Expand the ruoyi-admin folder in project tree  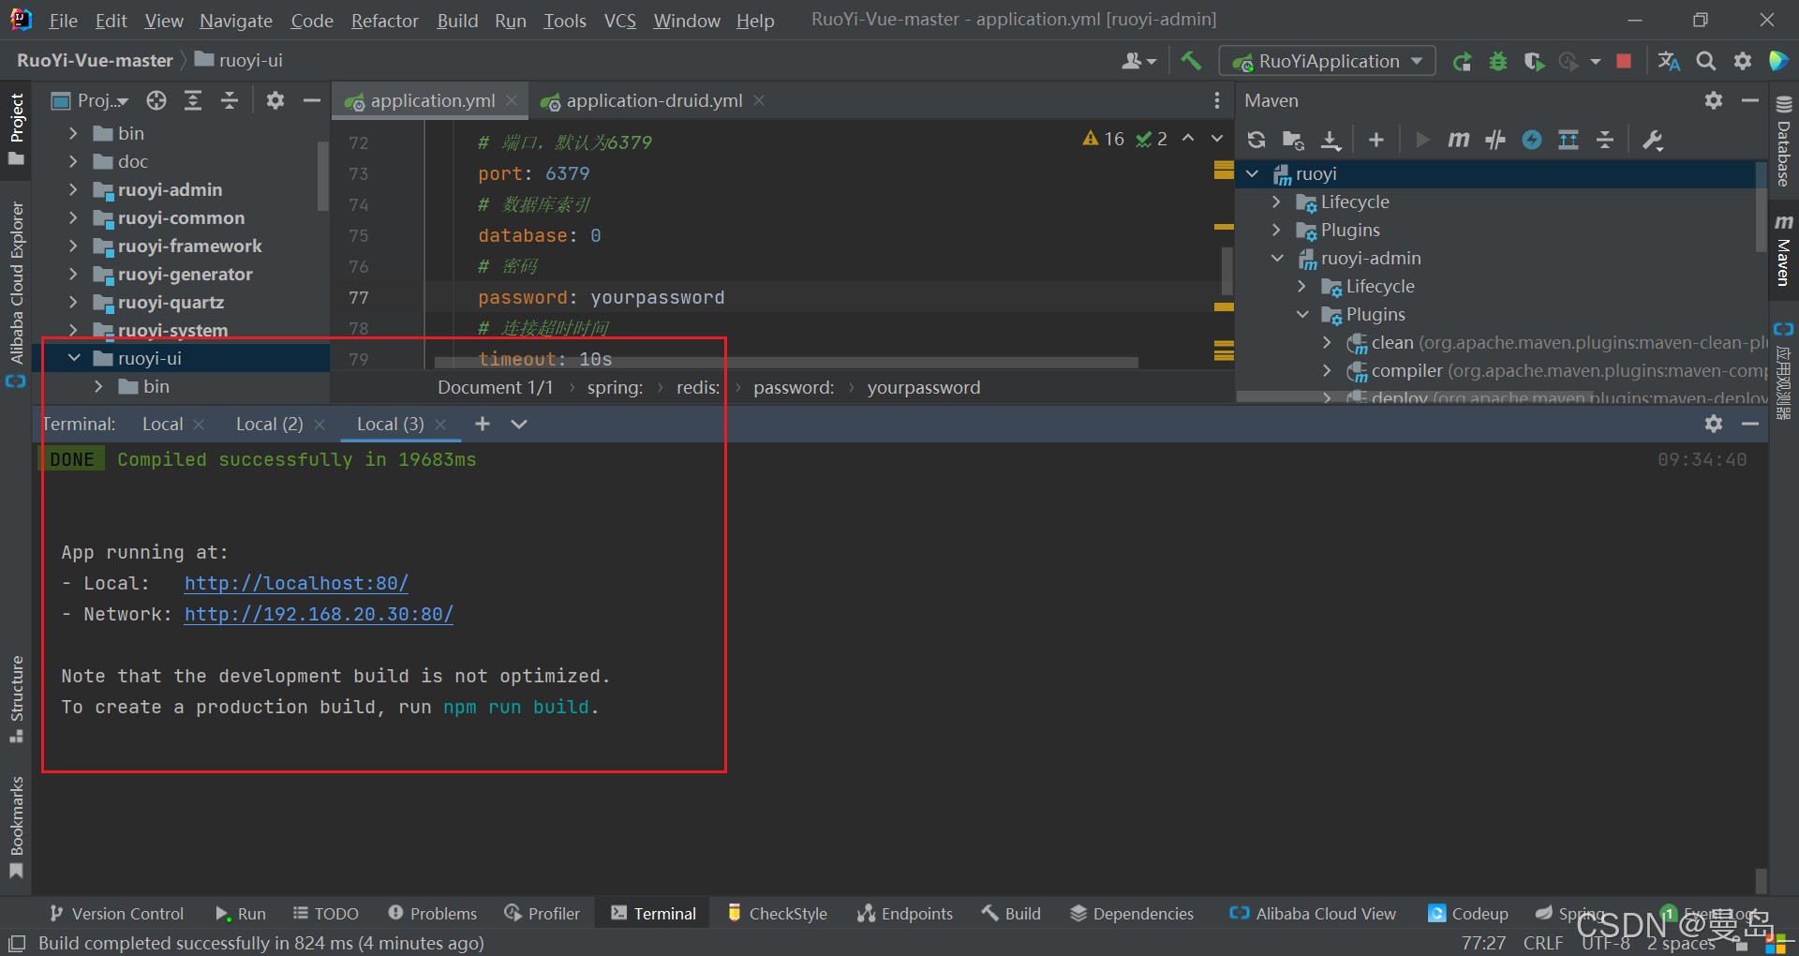click(73, 190)
